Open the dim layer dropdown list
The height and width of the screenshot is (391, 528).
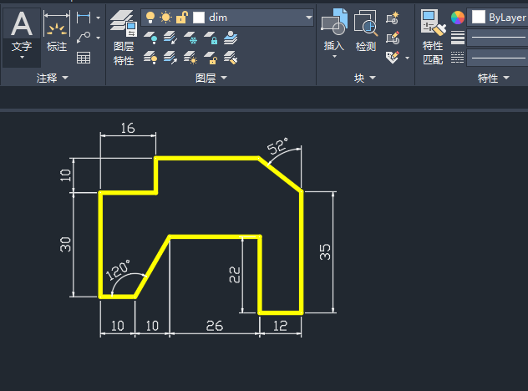pyautogui.click(x=309, y=18)
